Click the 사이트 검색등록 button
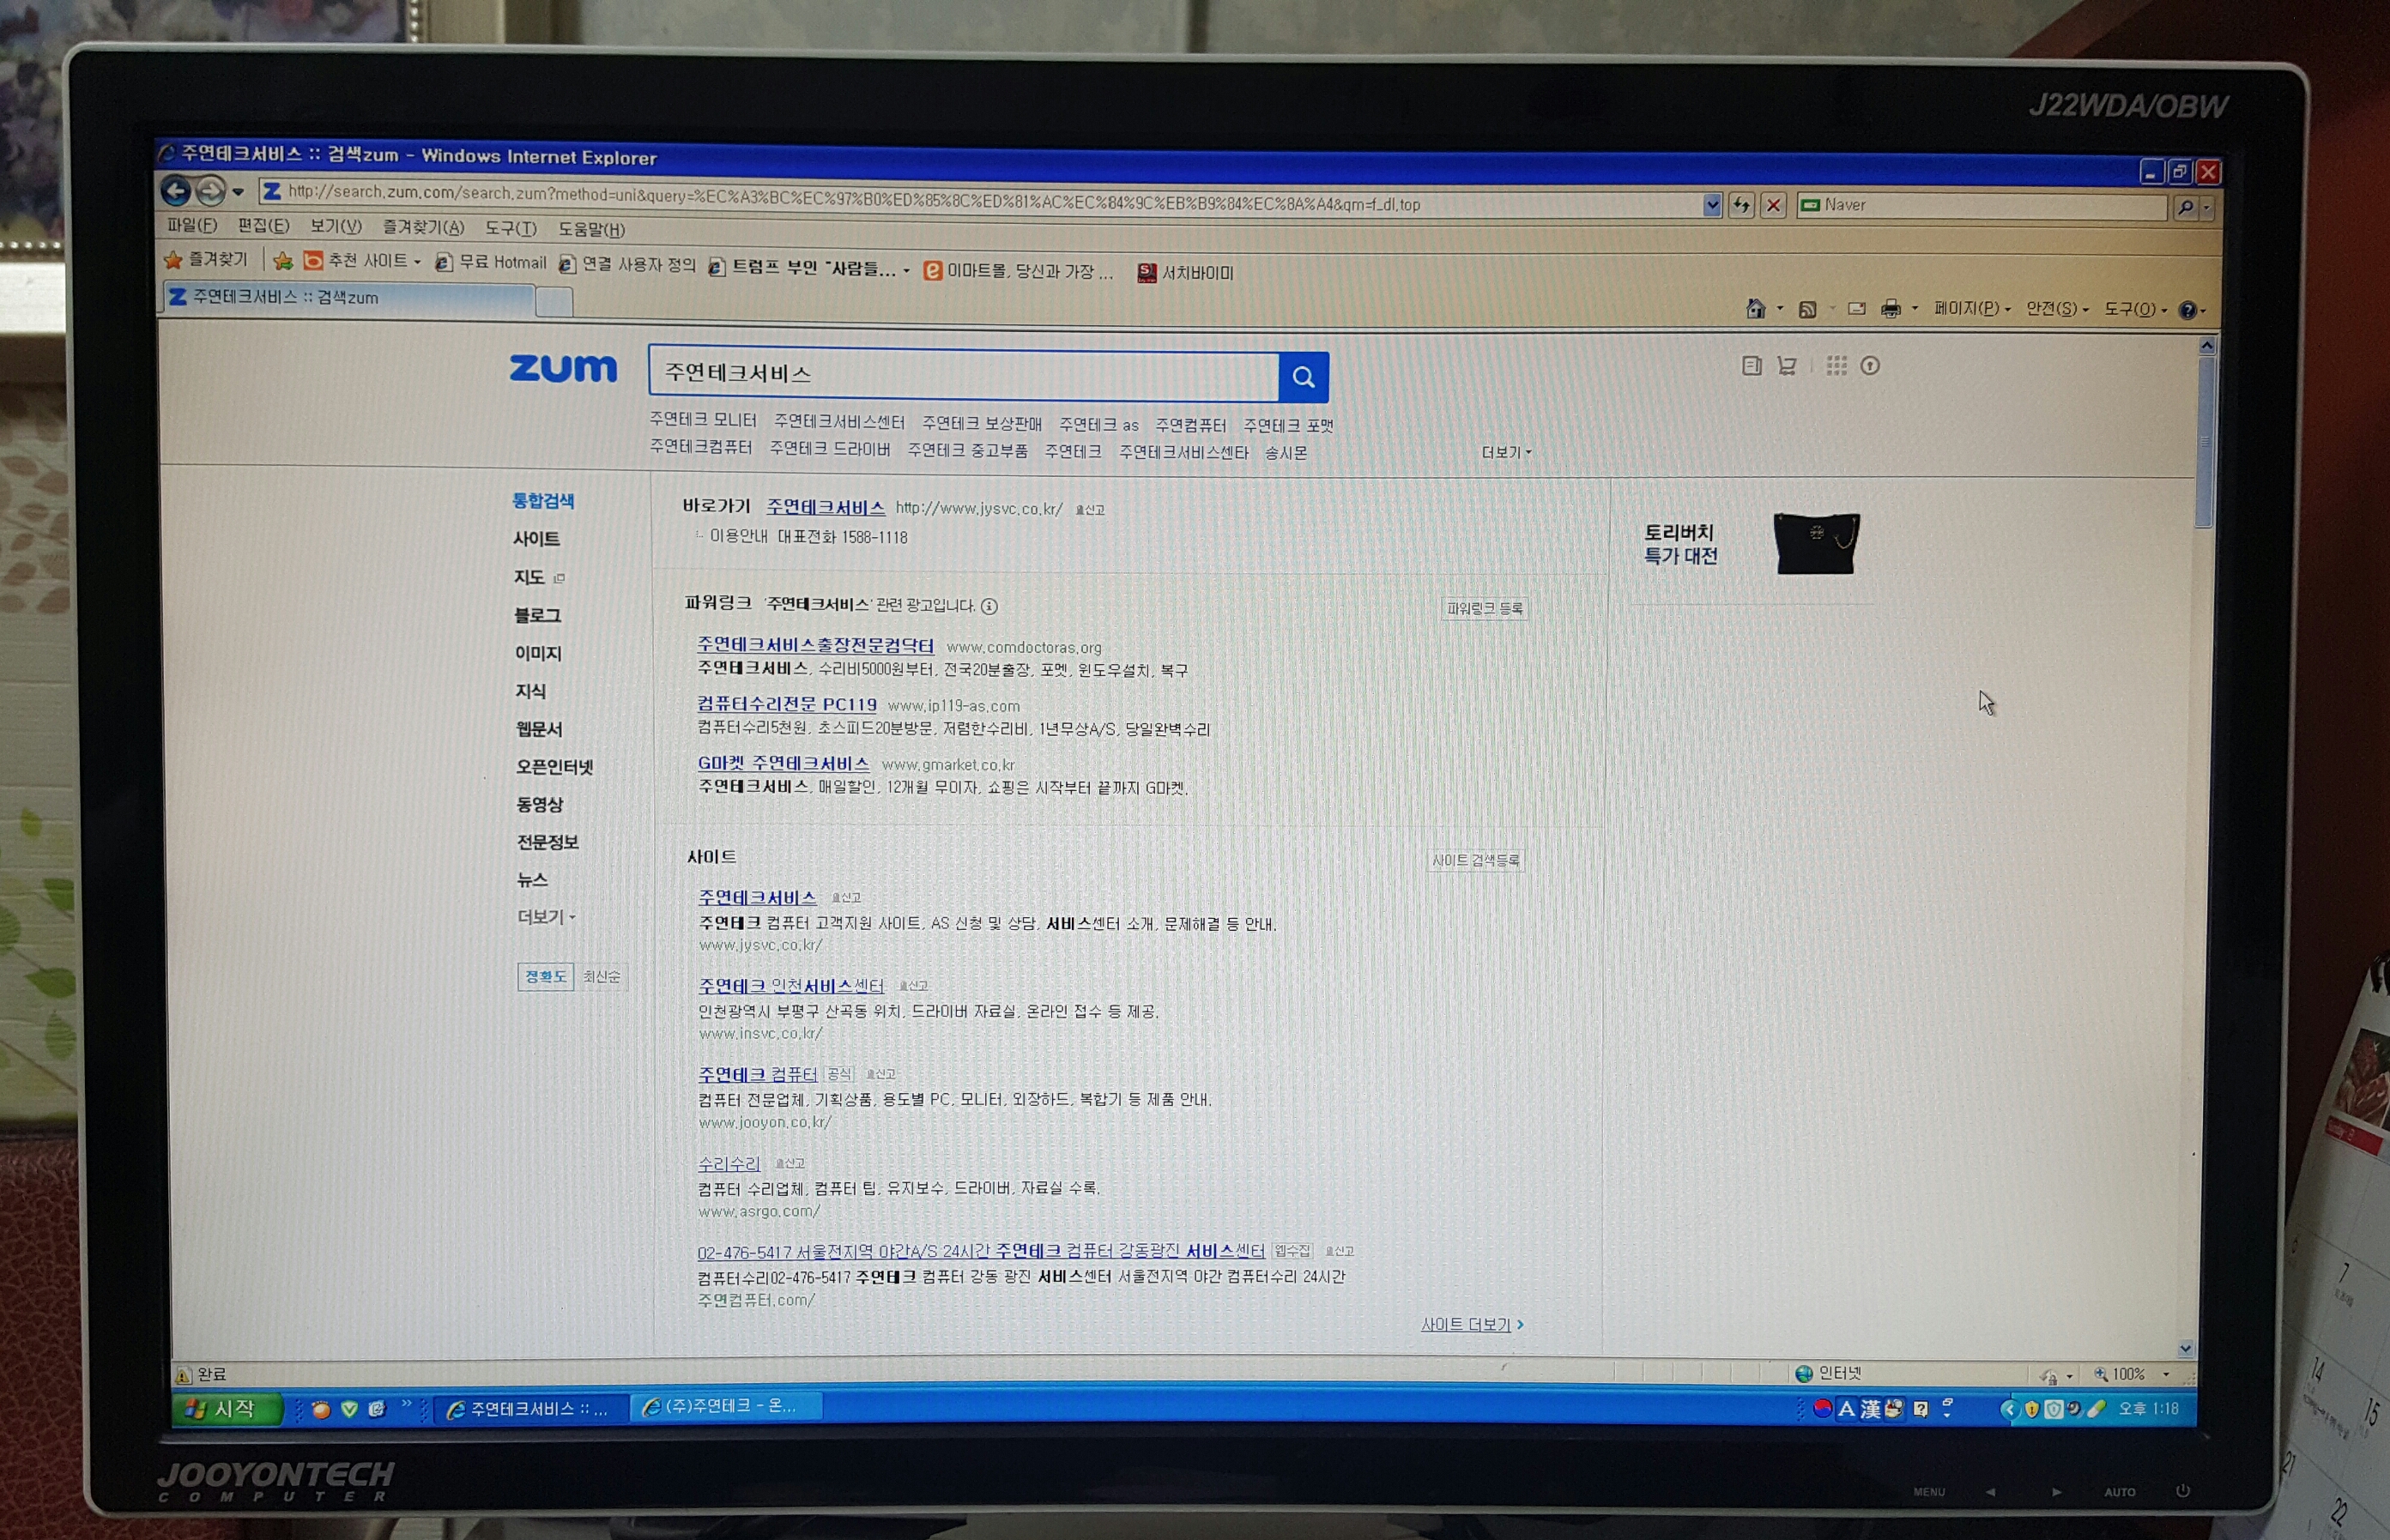The height and width of the screenshot is (1540, 2390). 1476,860
